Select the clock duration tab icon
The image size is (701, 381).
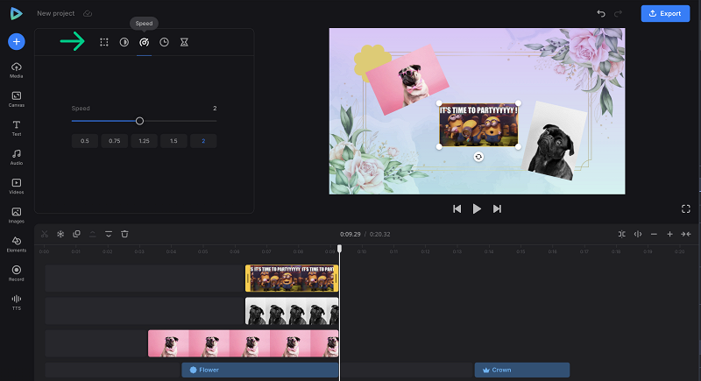(x=164, y=42)
